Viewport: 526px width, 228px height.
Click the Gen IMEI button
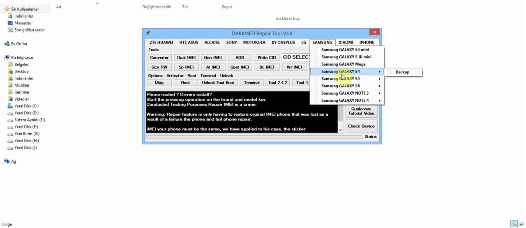click(213, 57)
